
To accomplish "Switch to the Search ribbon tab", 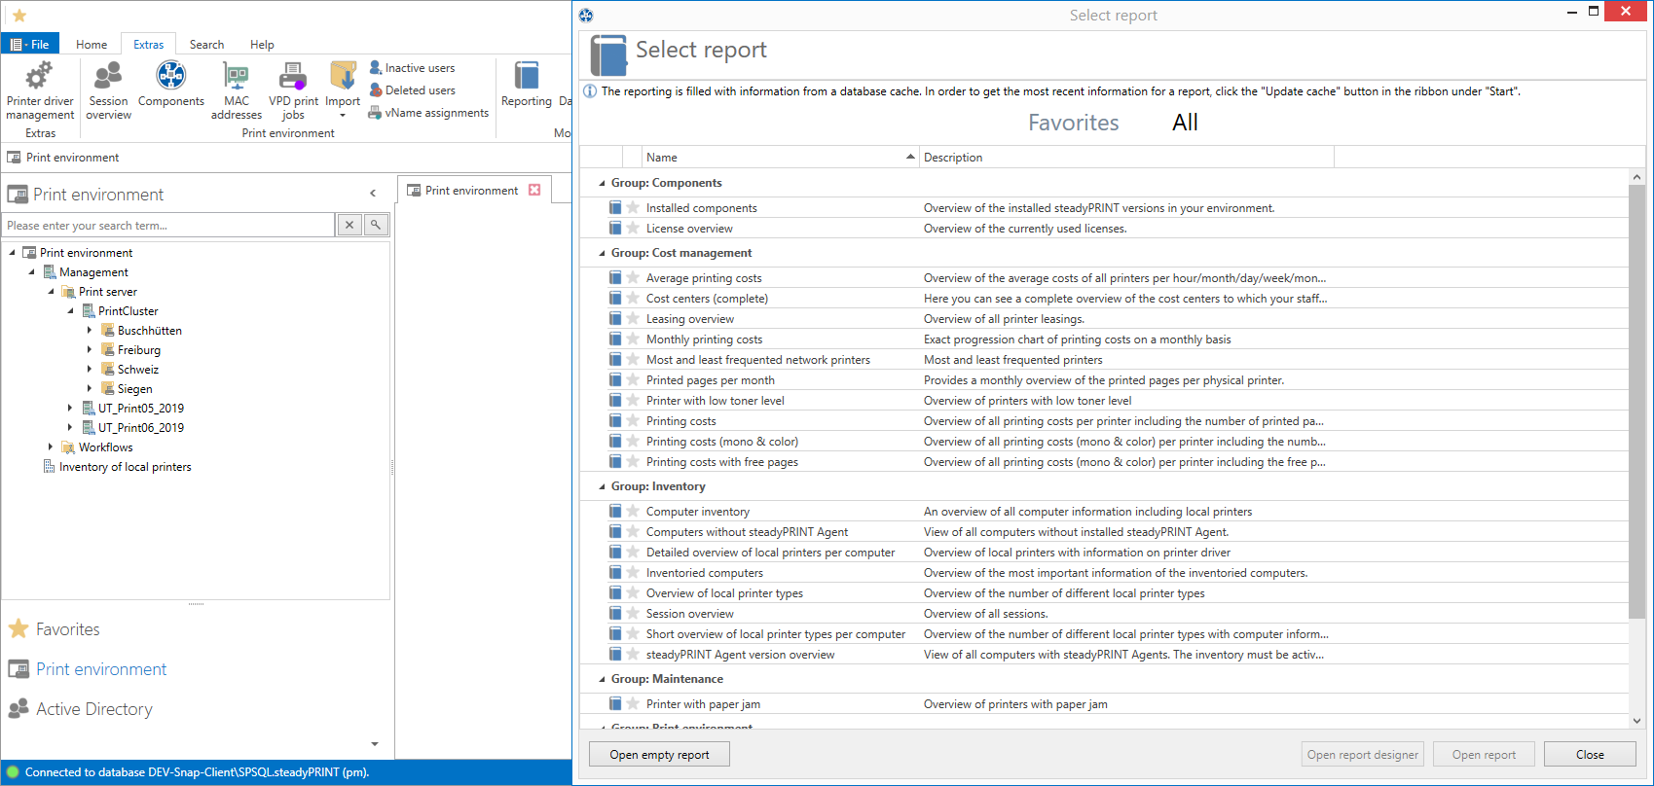I will pyautogui.click(x=206, y=44).
